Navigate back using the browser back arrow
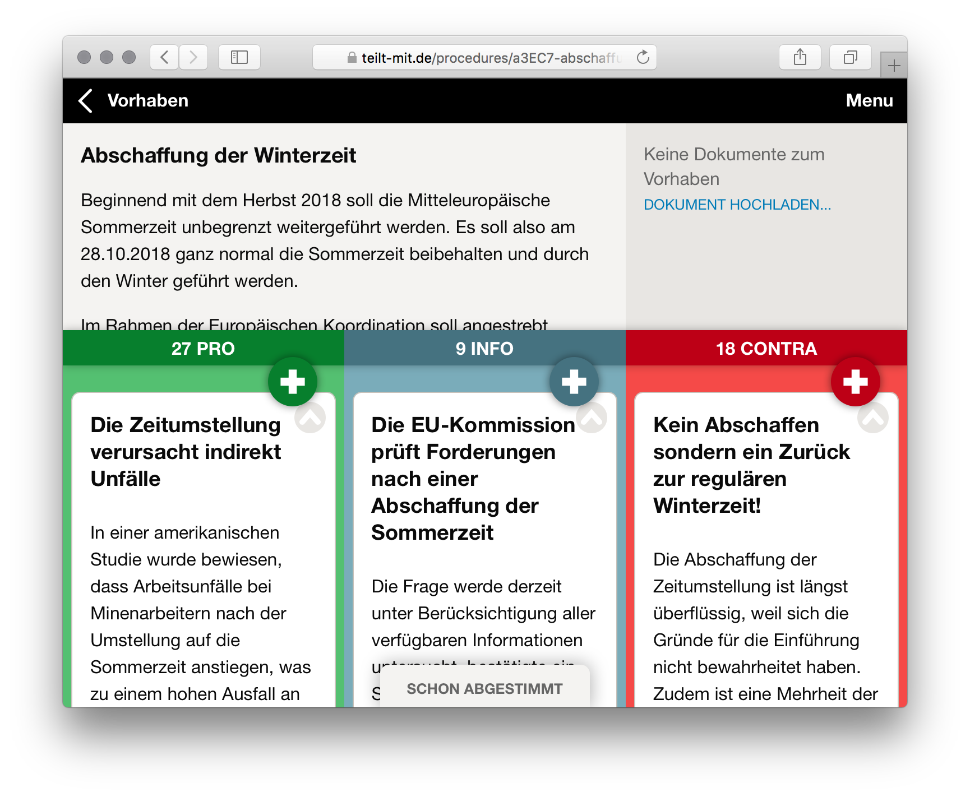This screenshot has width=970, height=797. (164, 57)
